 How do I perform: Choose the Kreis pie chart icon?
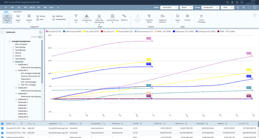pyautogui.click(x=38, y=19)
